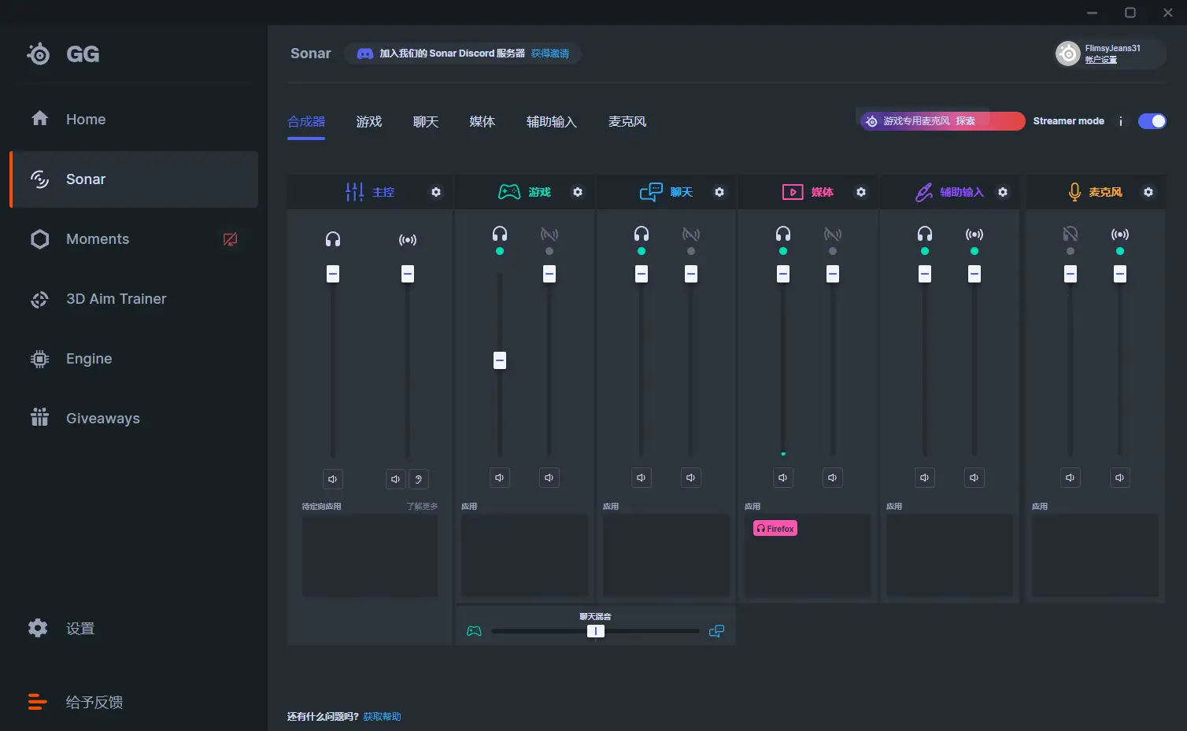Viewport: 1187px width, 731px height.
Task: Toggle the 聊天 channel stream output icon
Action: (x=690, y=234)
